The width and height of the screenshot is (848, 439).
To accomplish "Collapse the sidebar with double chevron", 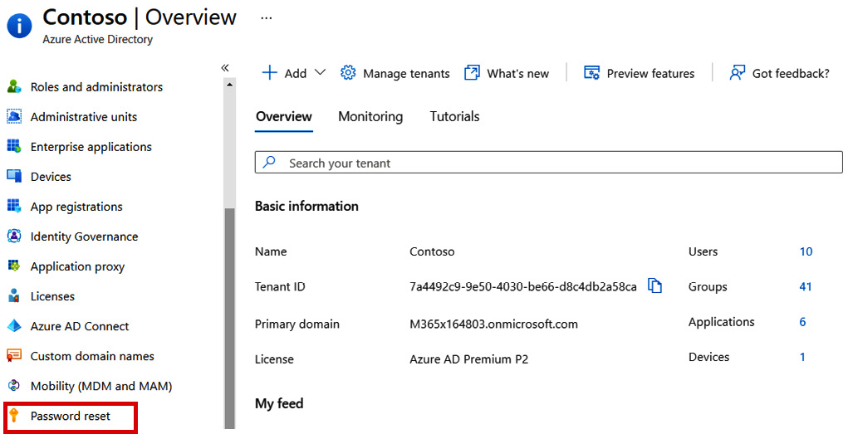I will tap(225, 67).
